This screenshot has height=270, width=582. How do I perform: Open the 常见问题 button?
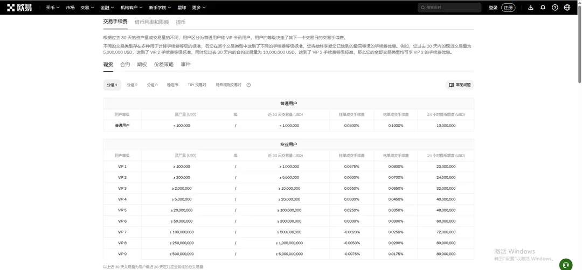click(x=460, y=85)
